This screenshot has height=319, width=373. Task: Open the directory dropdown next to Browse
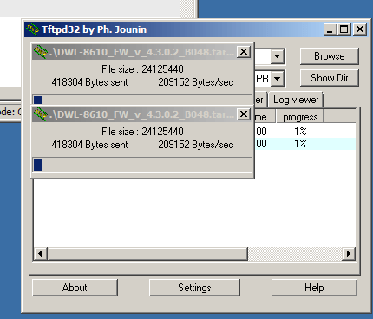pos(278,56)
